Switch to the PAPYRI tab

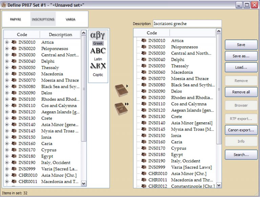click(16, 19)
